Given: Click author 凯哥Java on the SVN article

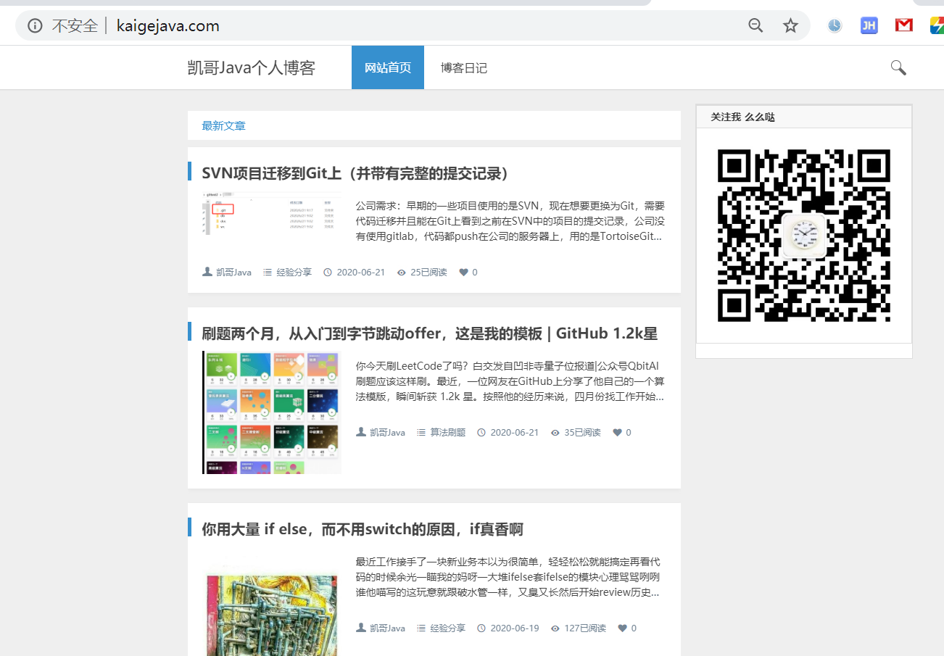Looking at the screenshot, I should tap(234, 273).
